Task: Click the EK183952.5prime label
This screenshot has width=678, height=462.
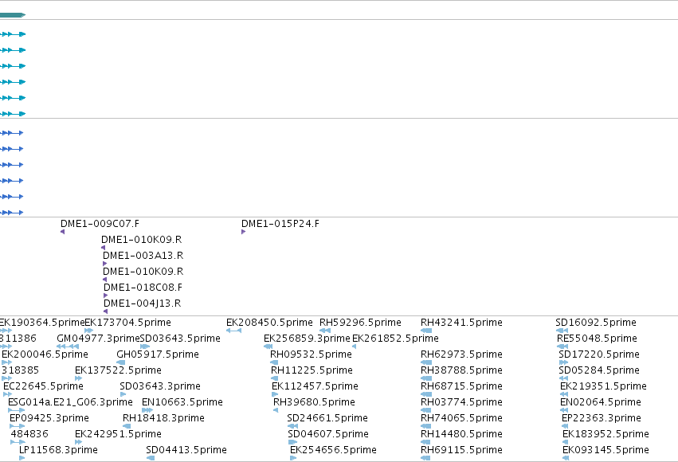Action: pyautogui.click(x=605, y=434)
